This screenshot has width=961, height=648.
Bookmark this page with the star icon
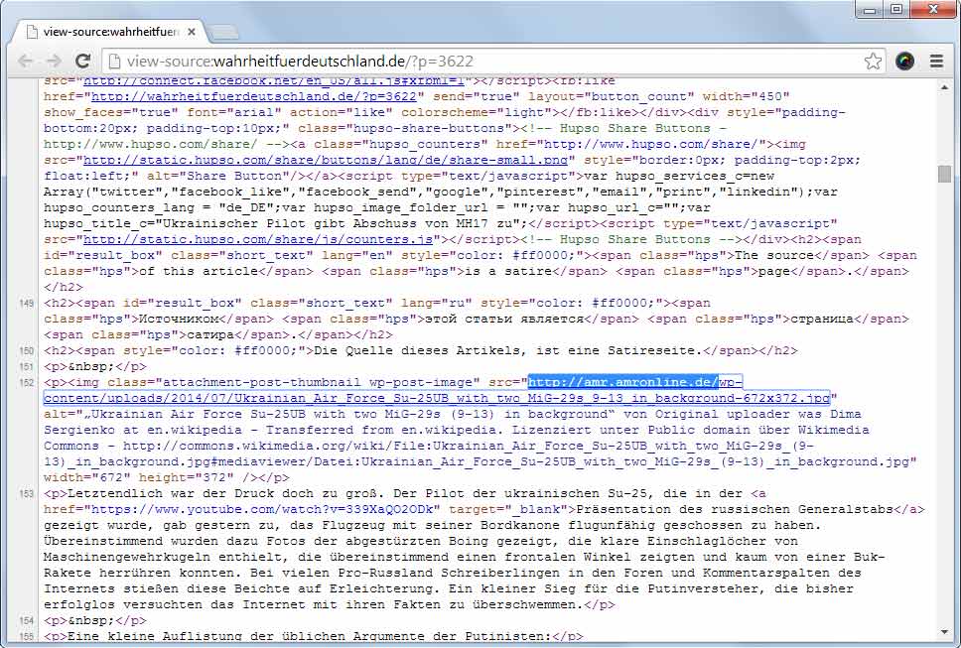[873, 61]
